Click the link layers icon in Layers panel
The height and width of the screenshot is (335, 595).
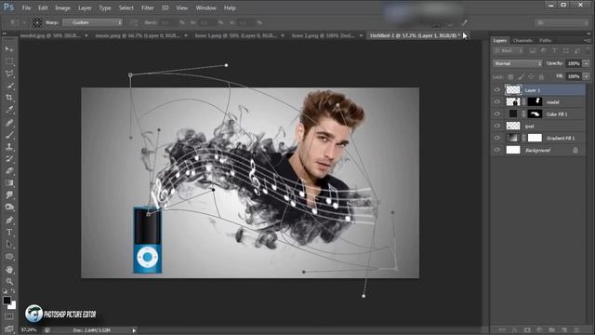pos(502,329)
